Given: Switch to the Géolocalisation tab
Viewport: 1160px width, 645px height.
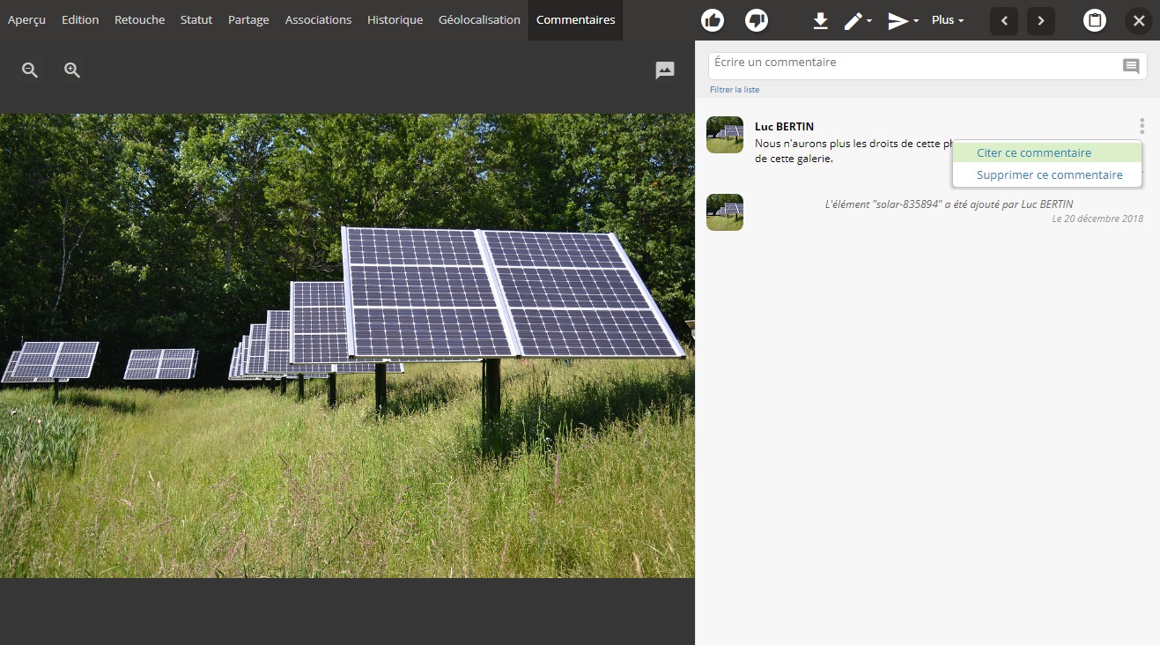Looking at the screenshot, I should [x=479, y=20].
